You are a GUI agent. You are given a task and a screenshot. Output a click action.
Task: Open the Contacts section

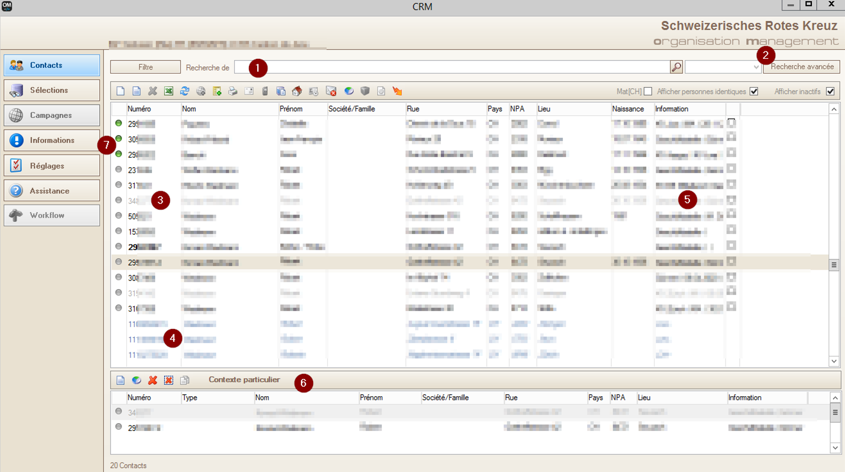pyautogui.click(x=52, y=65)
